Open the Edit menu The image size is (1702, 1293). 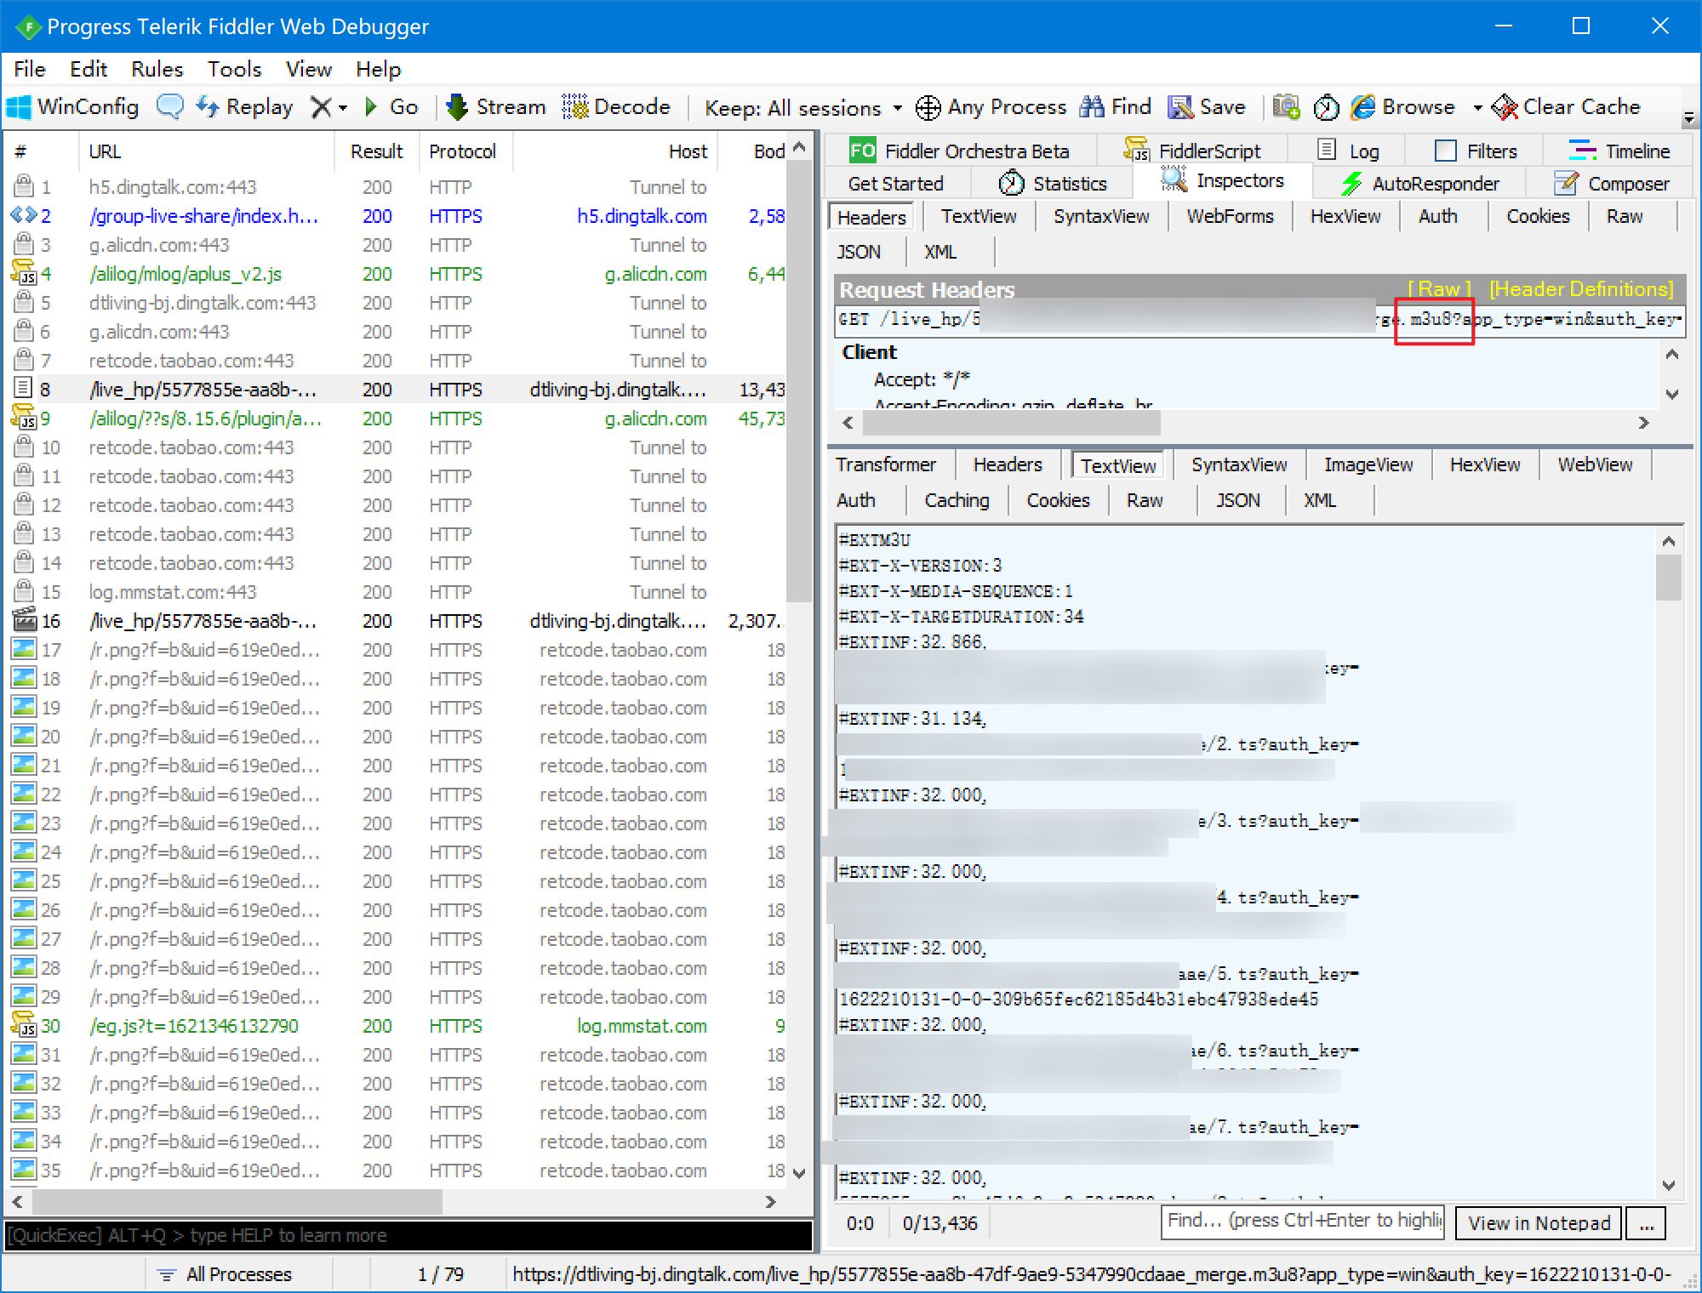tap(89, 69)
